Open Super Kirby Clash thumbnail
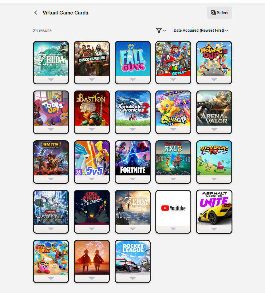 pyautogui.click(x=51, y=258)
